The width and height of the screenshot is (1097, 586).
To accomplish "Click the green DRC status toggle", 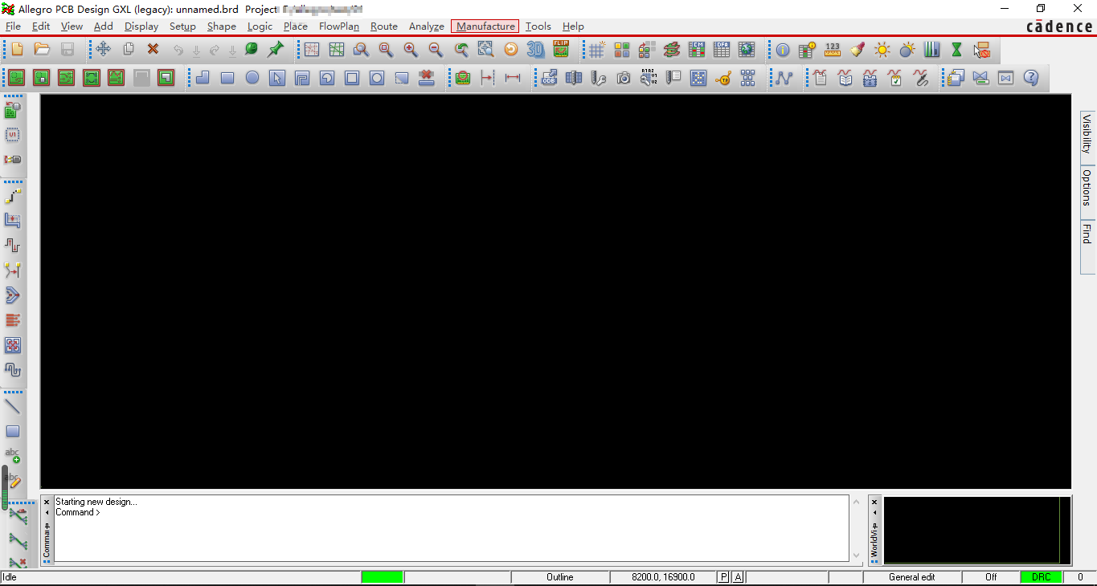I will tap(1042, 576).
